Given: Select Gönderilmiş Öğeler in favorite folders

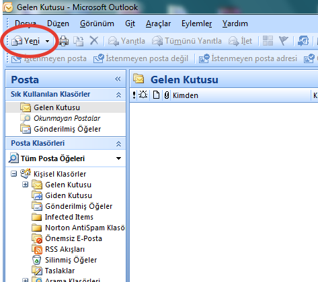Looking at the screenshot, I should [x=67, y=129].
